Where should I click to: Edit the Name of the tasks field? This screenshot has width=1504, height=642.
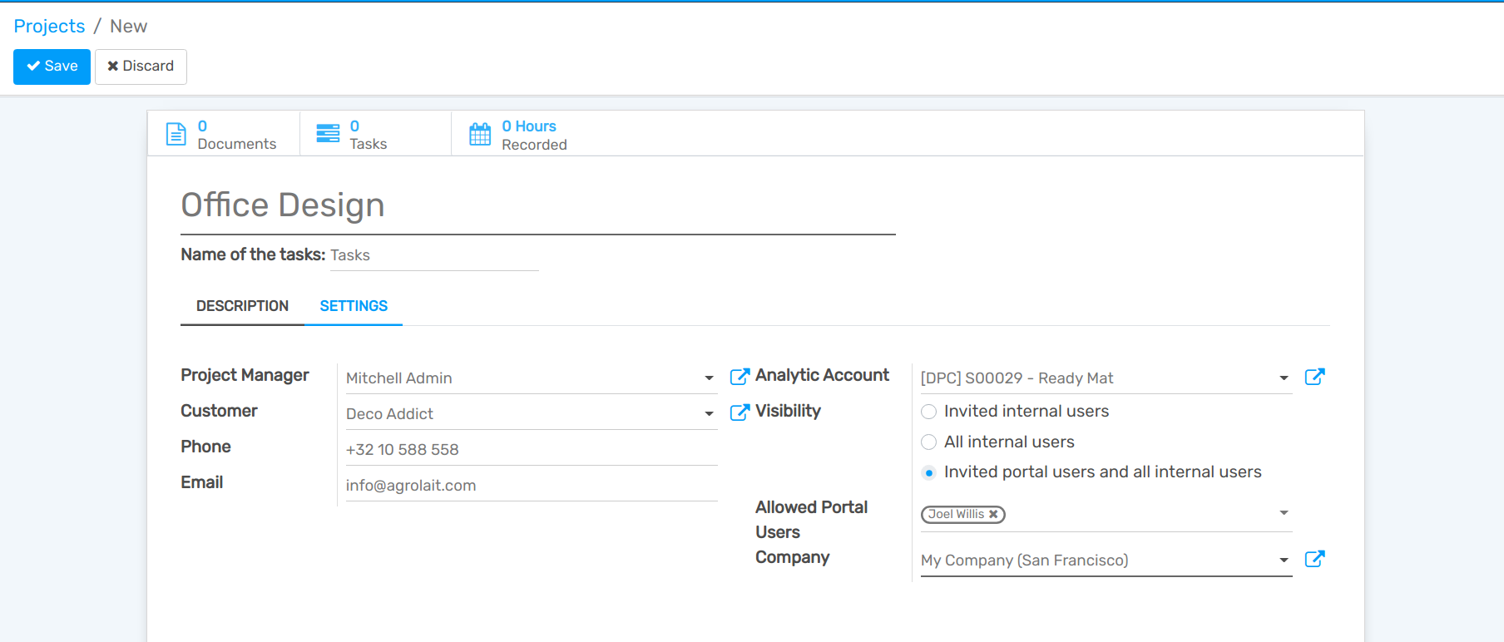coord(434,255)
